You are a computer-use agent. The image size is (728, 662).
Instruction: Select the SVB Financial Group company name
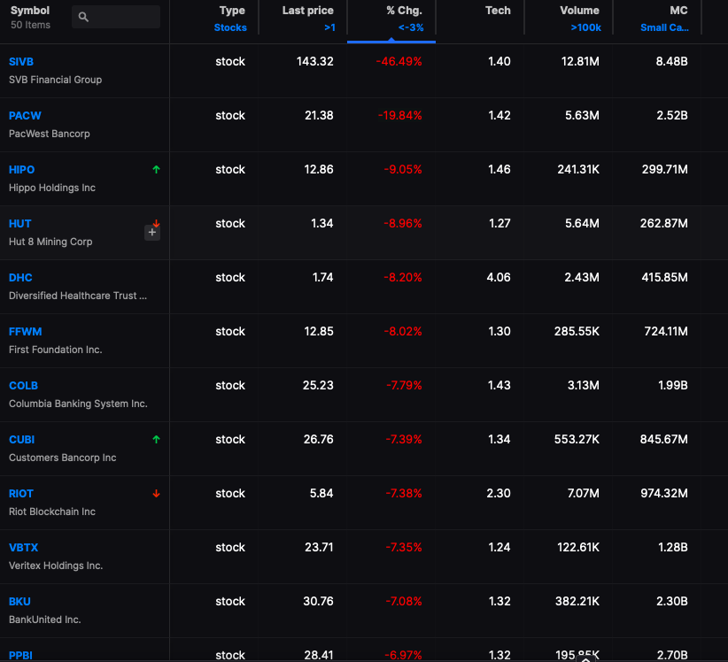pyautogui.click(x=55, y=80)
